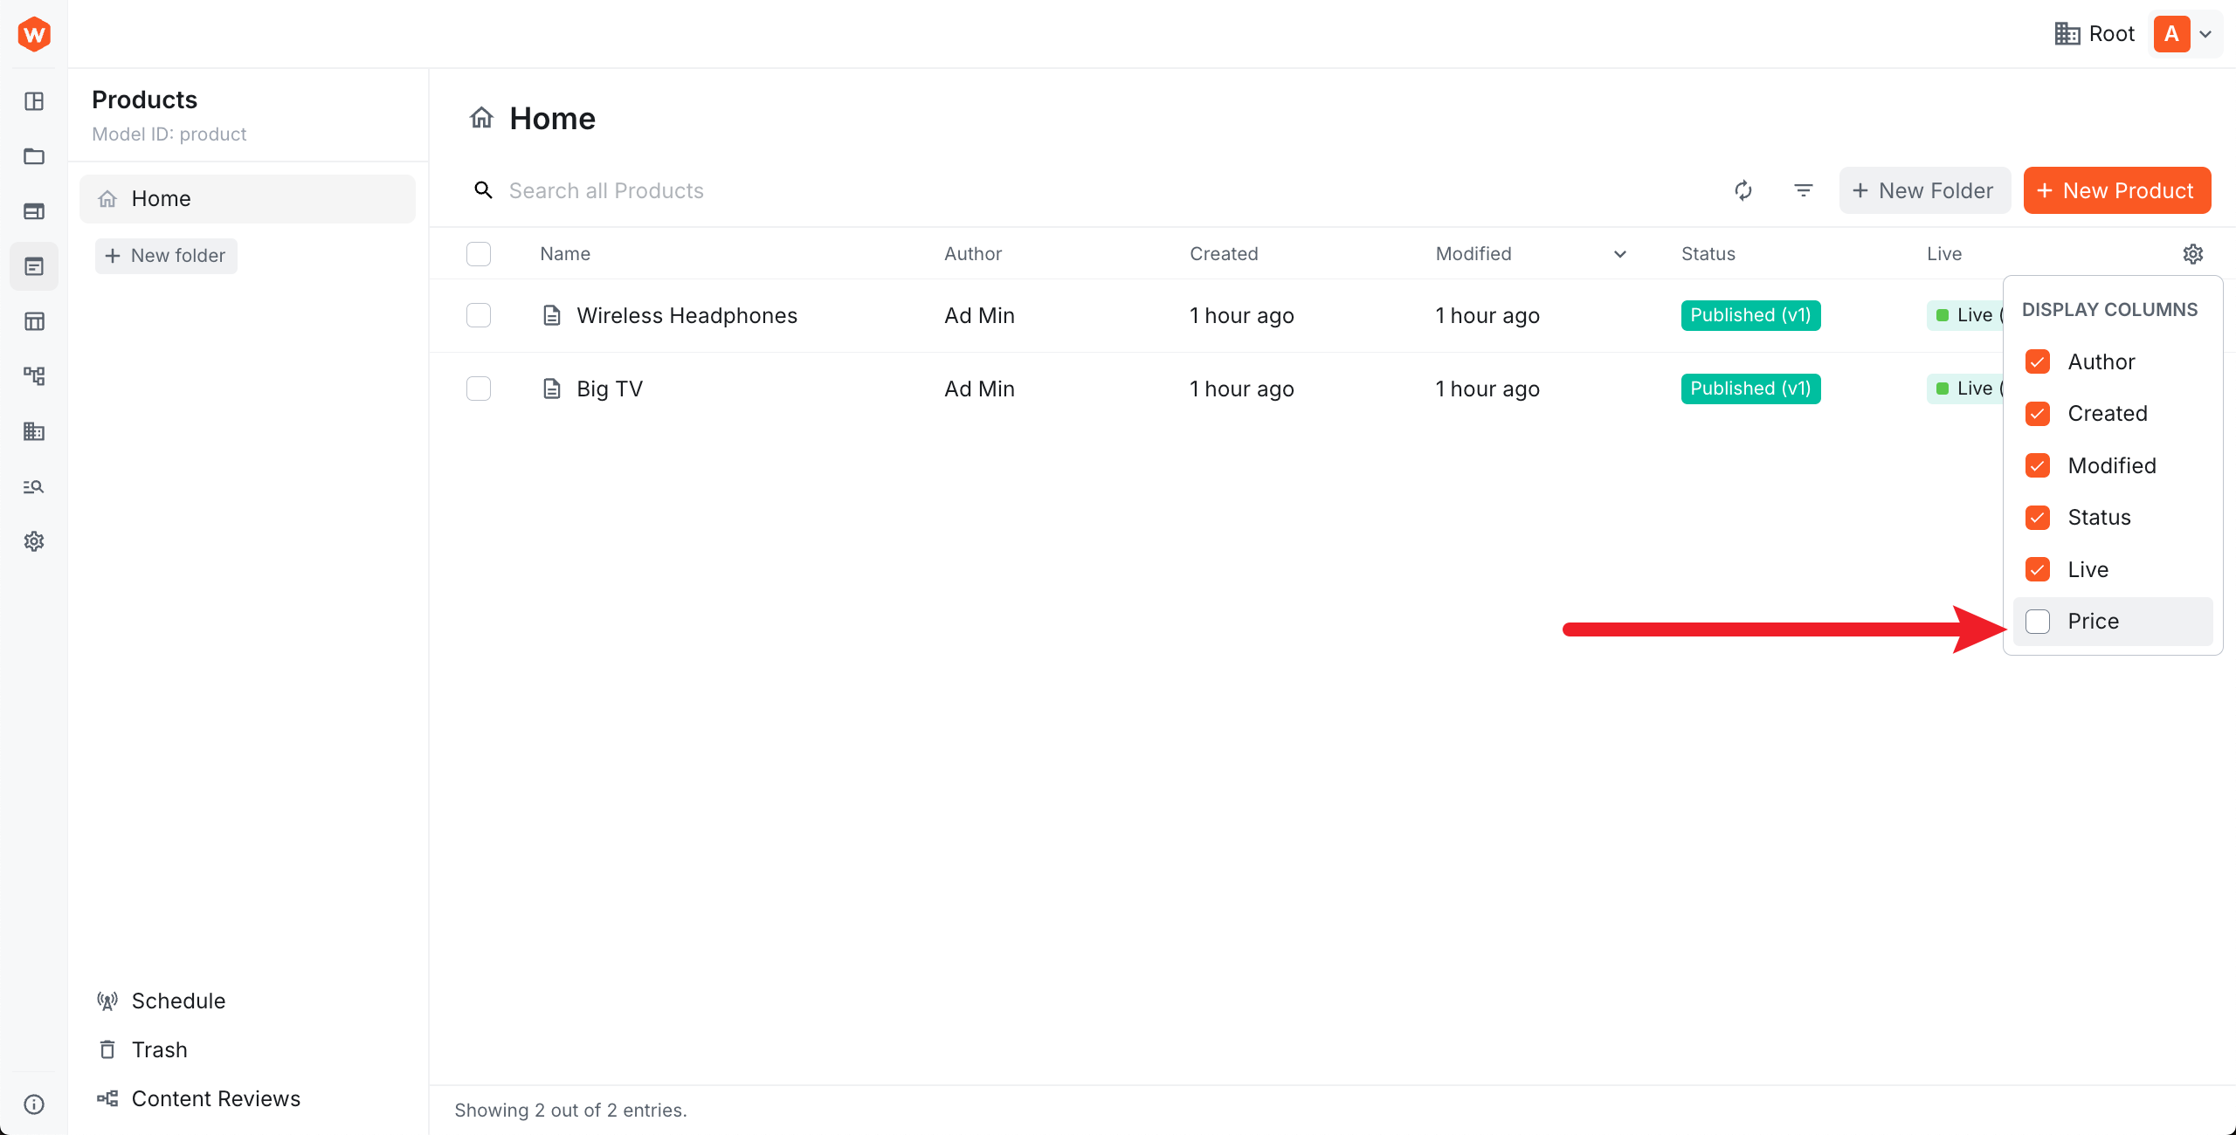The image size is (2236, 1135).
Task: Click the refresh icon above the product table
Action: click(1744, 190)
